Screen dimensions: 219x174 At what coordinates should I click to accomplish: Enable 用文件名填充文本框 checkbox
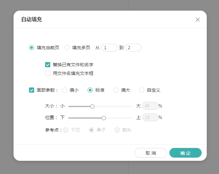pyautogui.click(x=48, y=73)
